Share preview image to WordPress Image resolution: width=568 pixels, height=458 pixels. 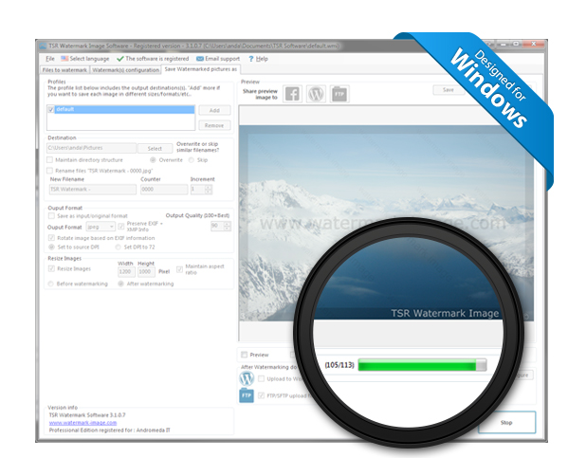pyautogui.click(x=316, y=94)
